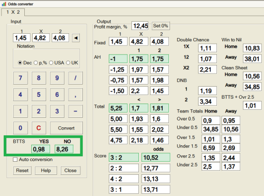264x196 pixels.
Task: Tap keypad digit 6
Action: point(57,95)
